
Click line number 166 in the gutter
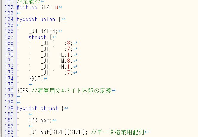tap(9, 31)
